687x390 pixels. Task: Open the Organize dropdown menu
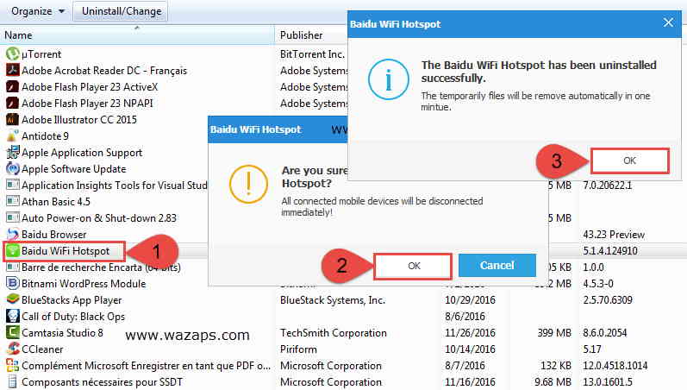[x=38, y=11]
